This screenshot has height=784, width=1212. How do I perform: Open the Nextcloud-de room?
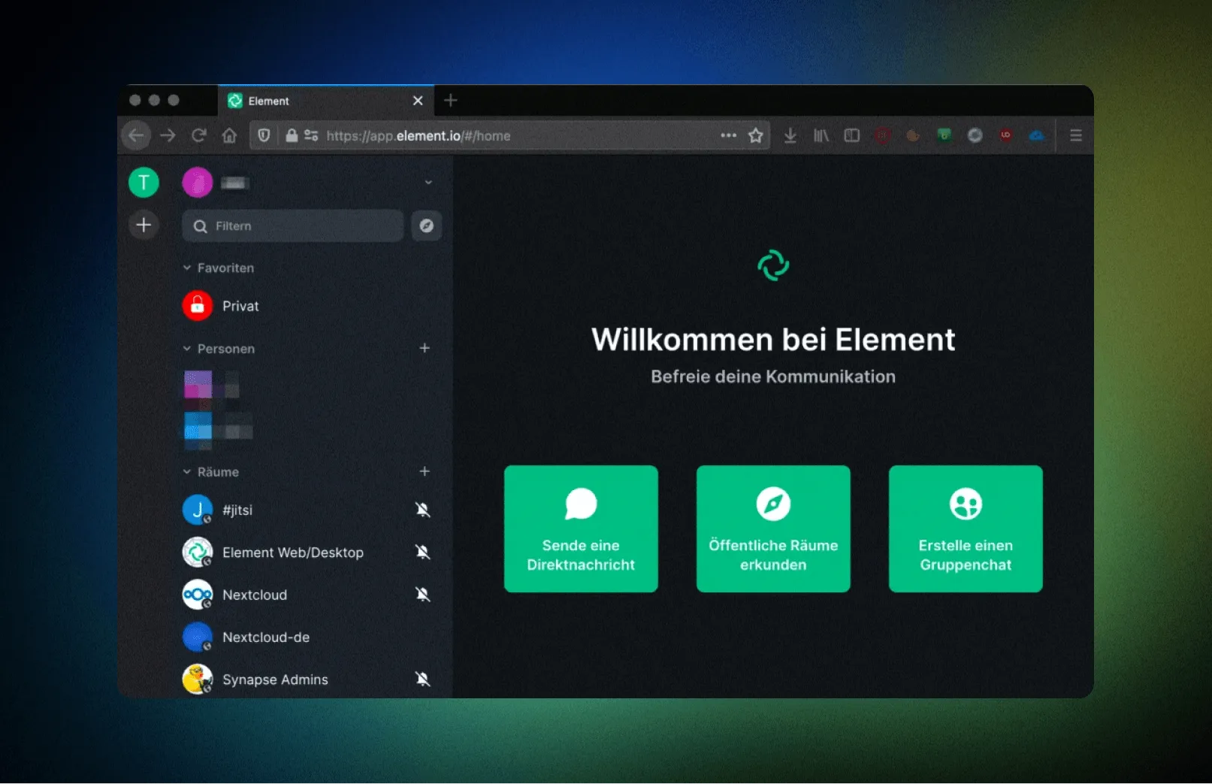pyautogui.click(x=312, y=637)
